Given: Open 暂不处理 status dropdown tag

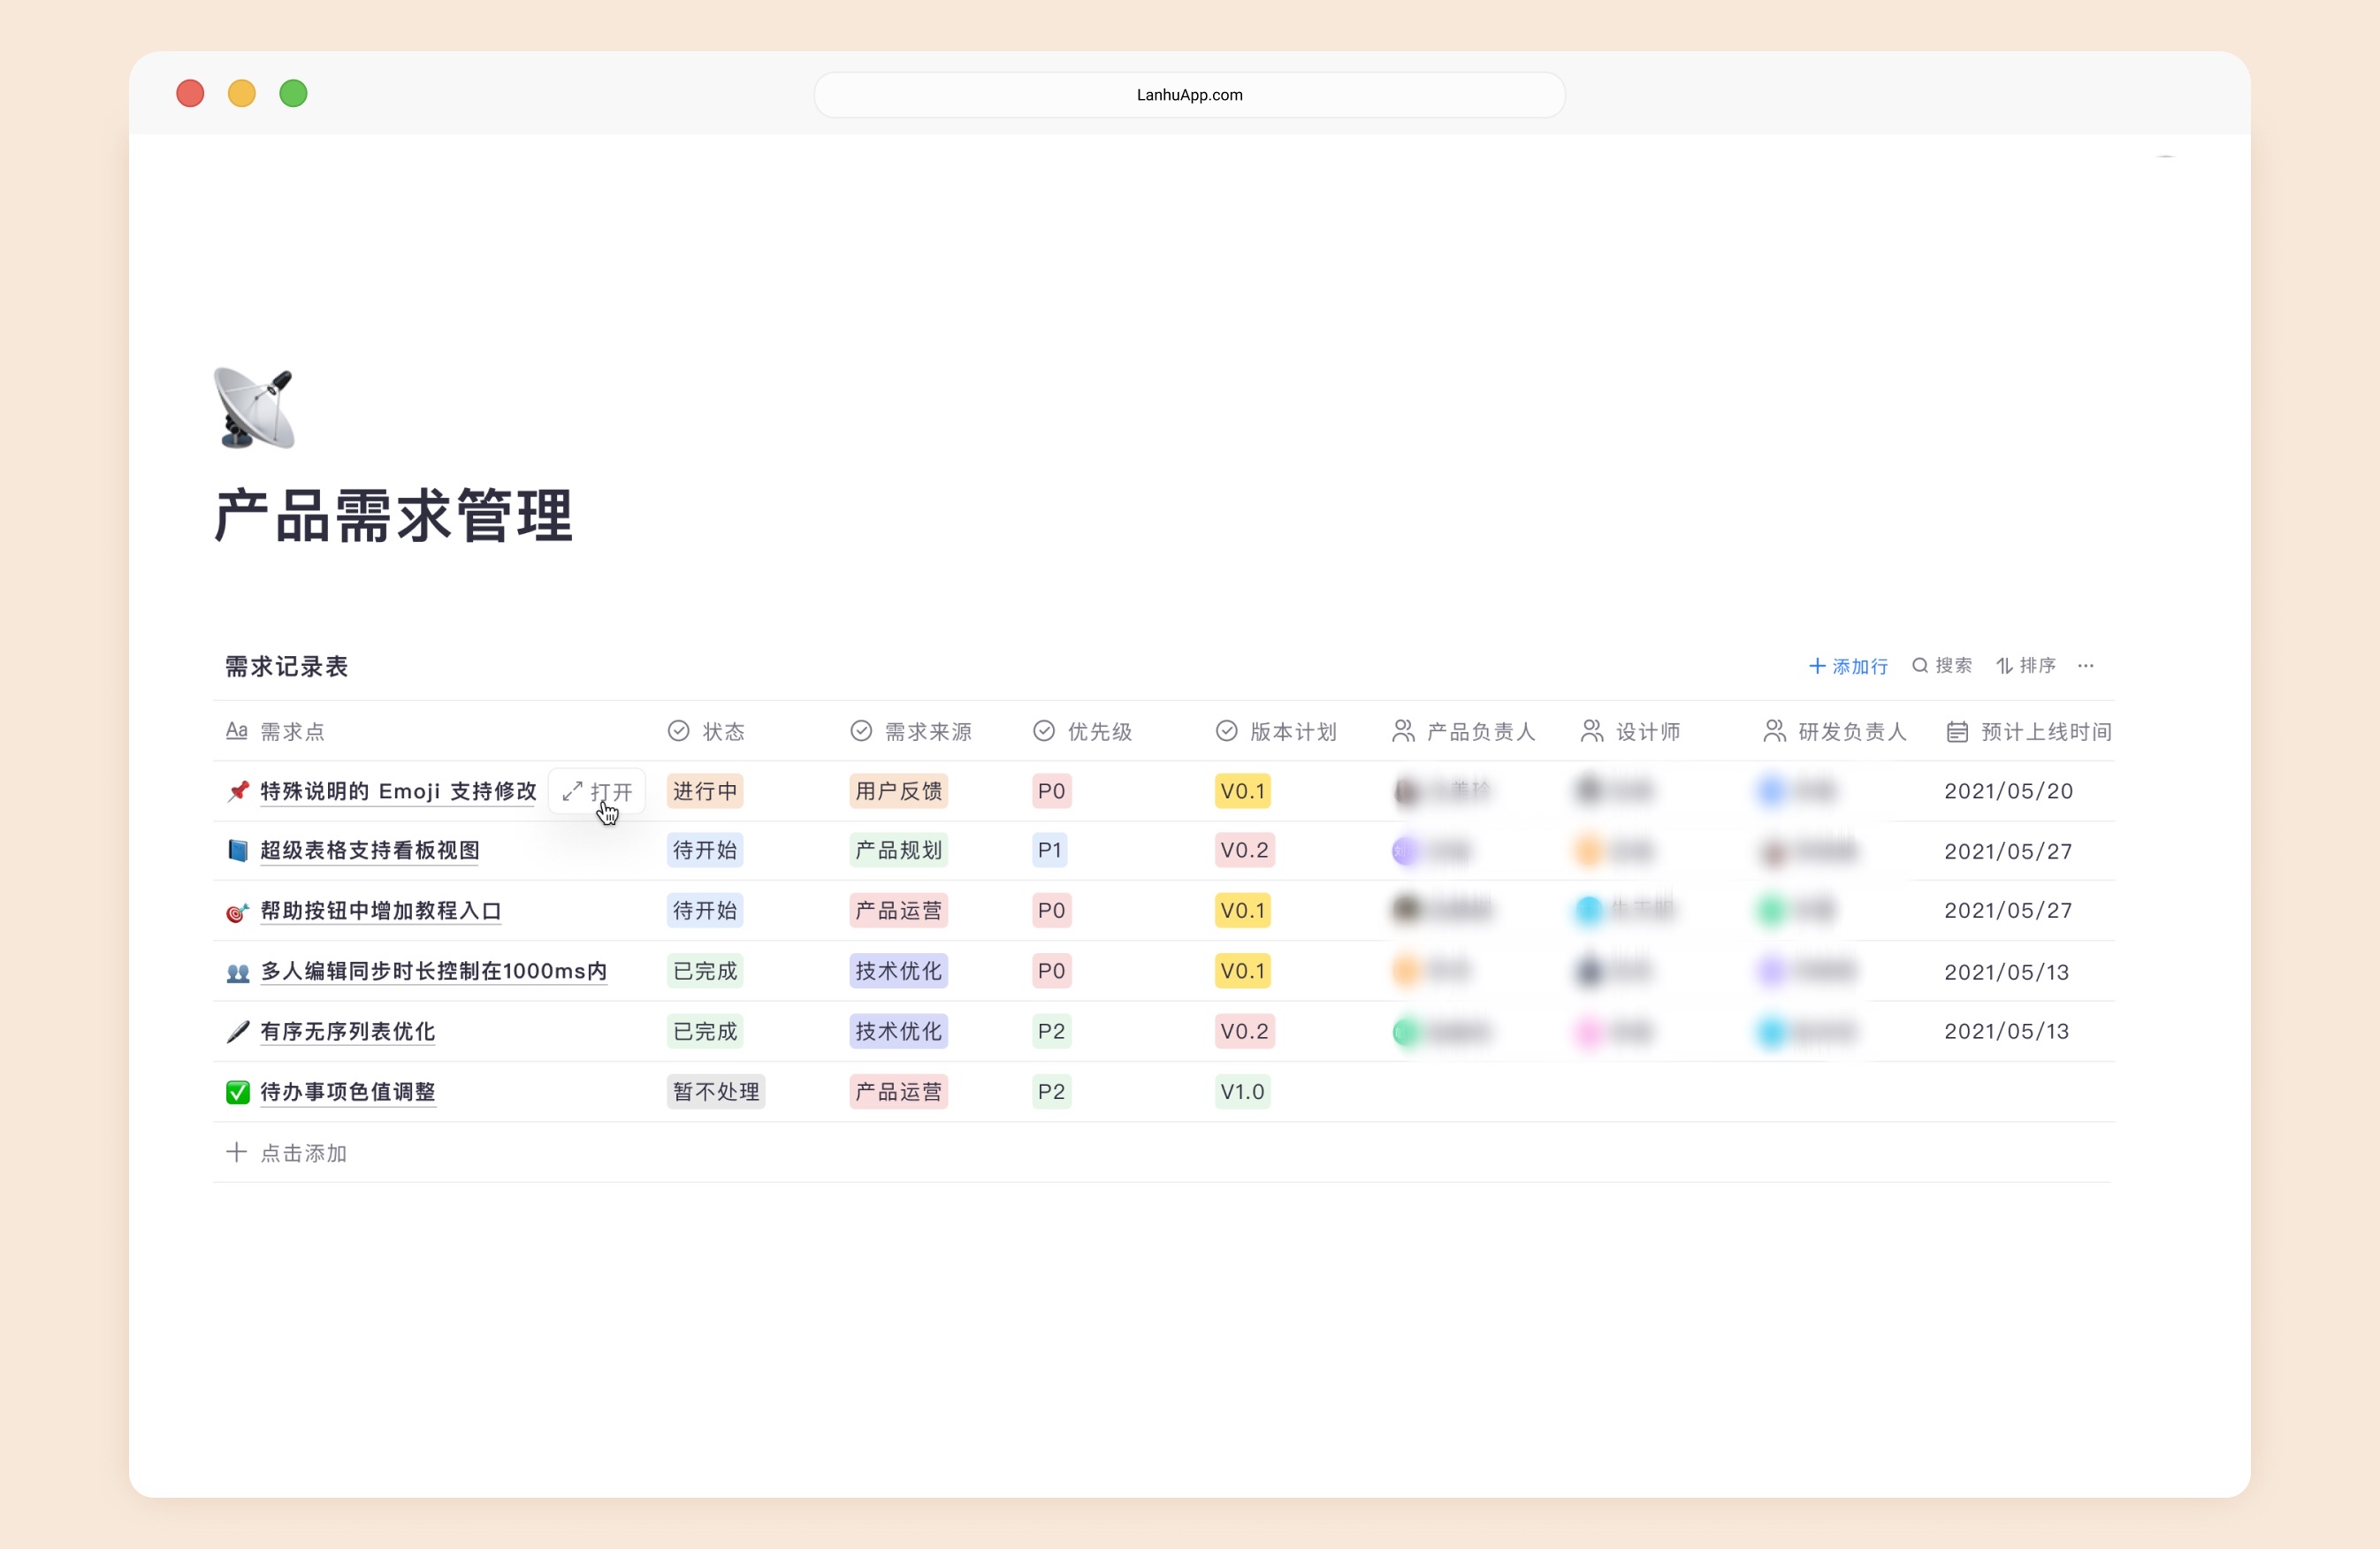Looking at the screenshot, I should pyautogui.click(x=715, y=1092).
